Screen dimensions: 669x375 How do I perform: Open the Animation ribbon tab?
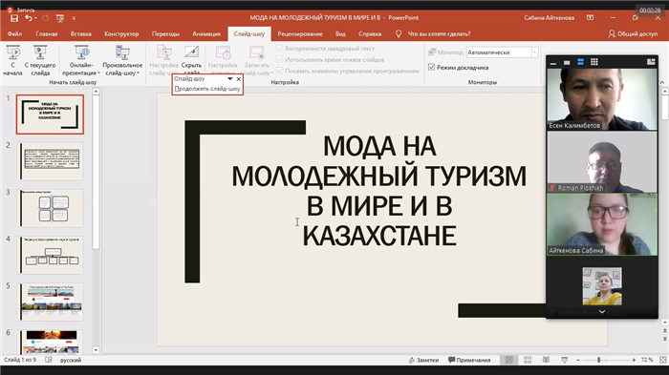(x=206, y=33)
